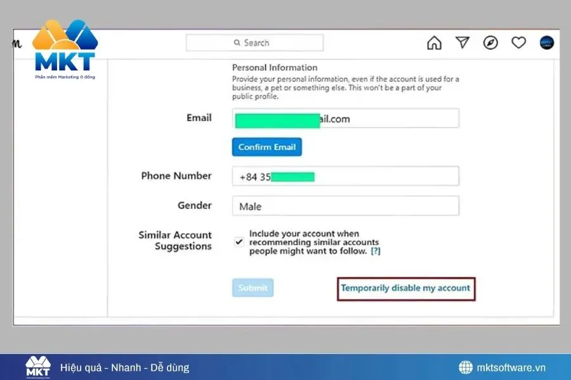Click the mktsoftware.vn website text

point(511,367)
